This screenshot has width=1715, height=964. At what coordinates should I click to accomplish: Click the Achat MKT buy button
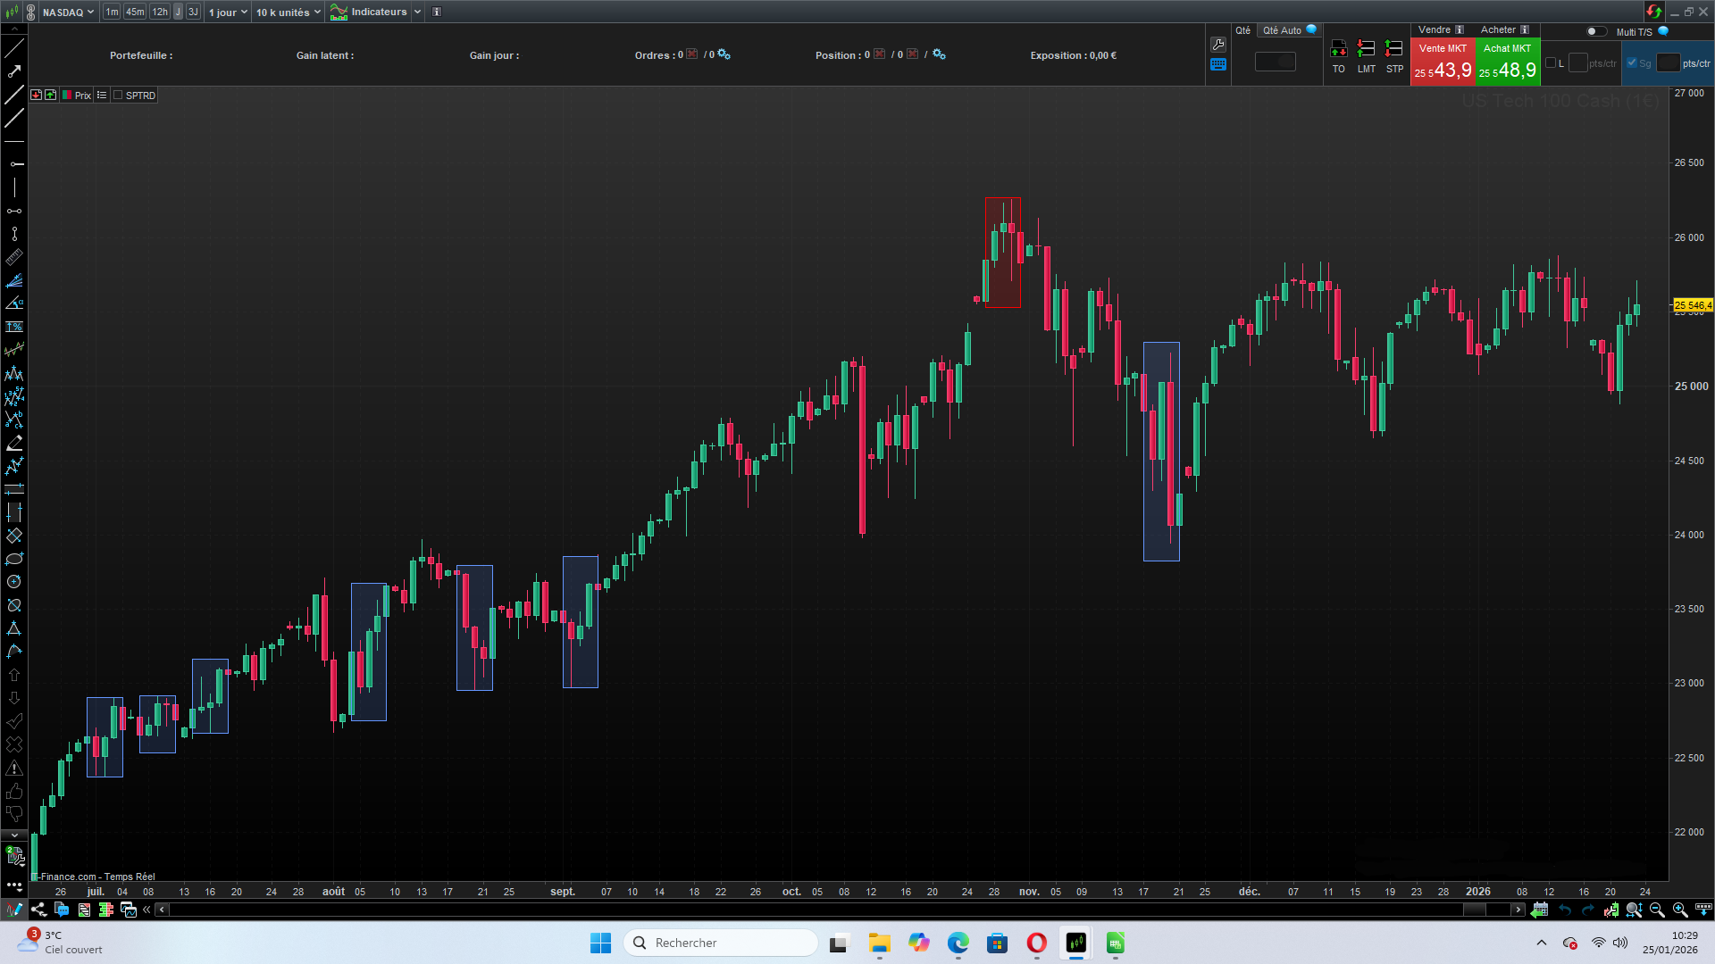coord(1508,62)
